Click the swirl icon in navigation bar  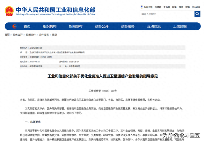point(15,26)
